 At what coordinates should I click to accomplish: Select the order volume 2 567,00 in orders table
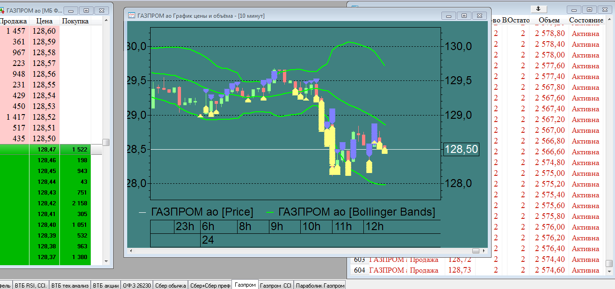(x=550, y=130)
